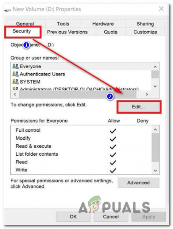
Task: Open the Previous Versions tab
Action: (x=67, y=32)
